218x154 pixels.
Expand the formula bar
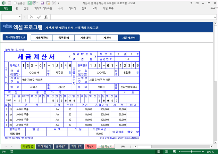pyautogui.click(x=215, y=17)
